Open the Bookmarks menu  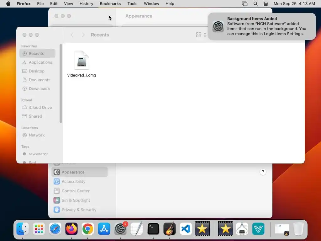click(110, 4)
